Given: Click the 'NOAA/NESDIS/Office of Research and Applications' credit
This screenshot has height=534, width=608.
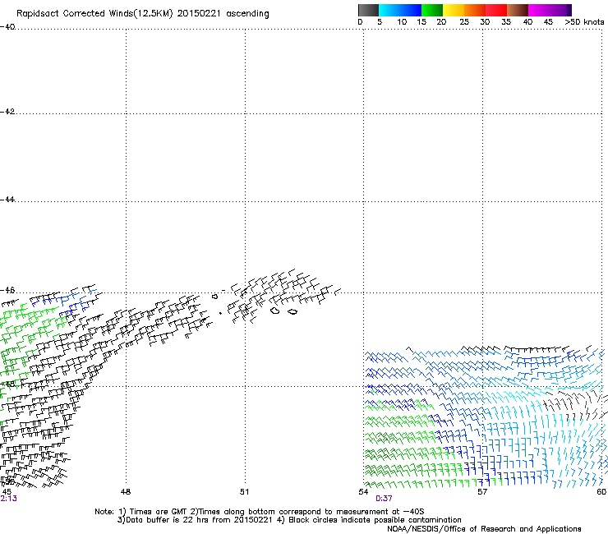Looking at the screenshot, I should (484, 529).
